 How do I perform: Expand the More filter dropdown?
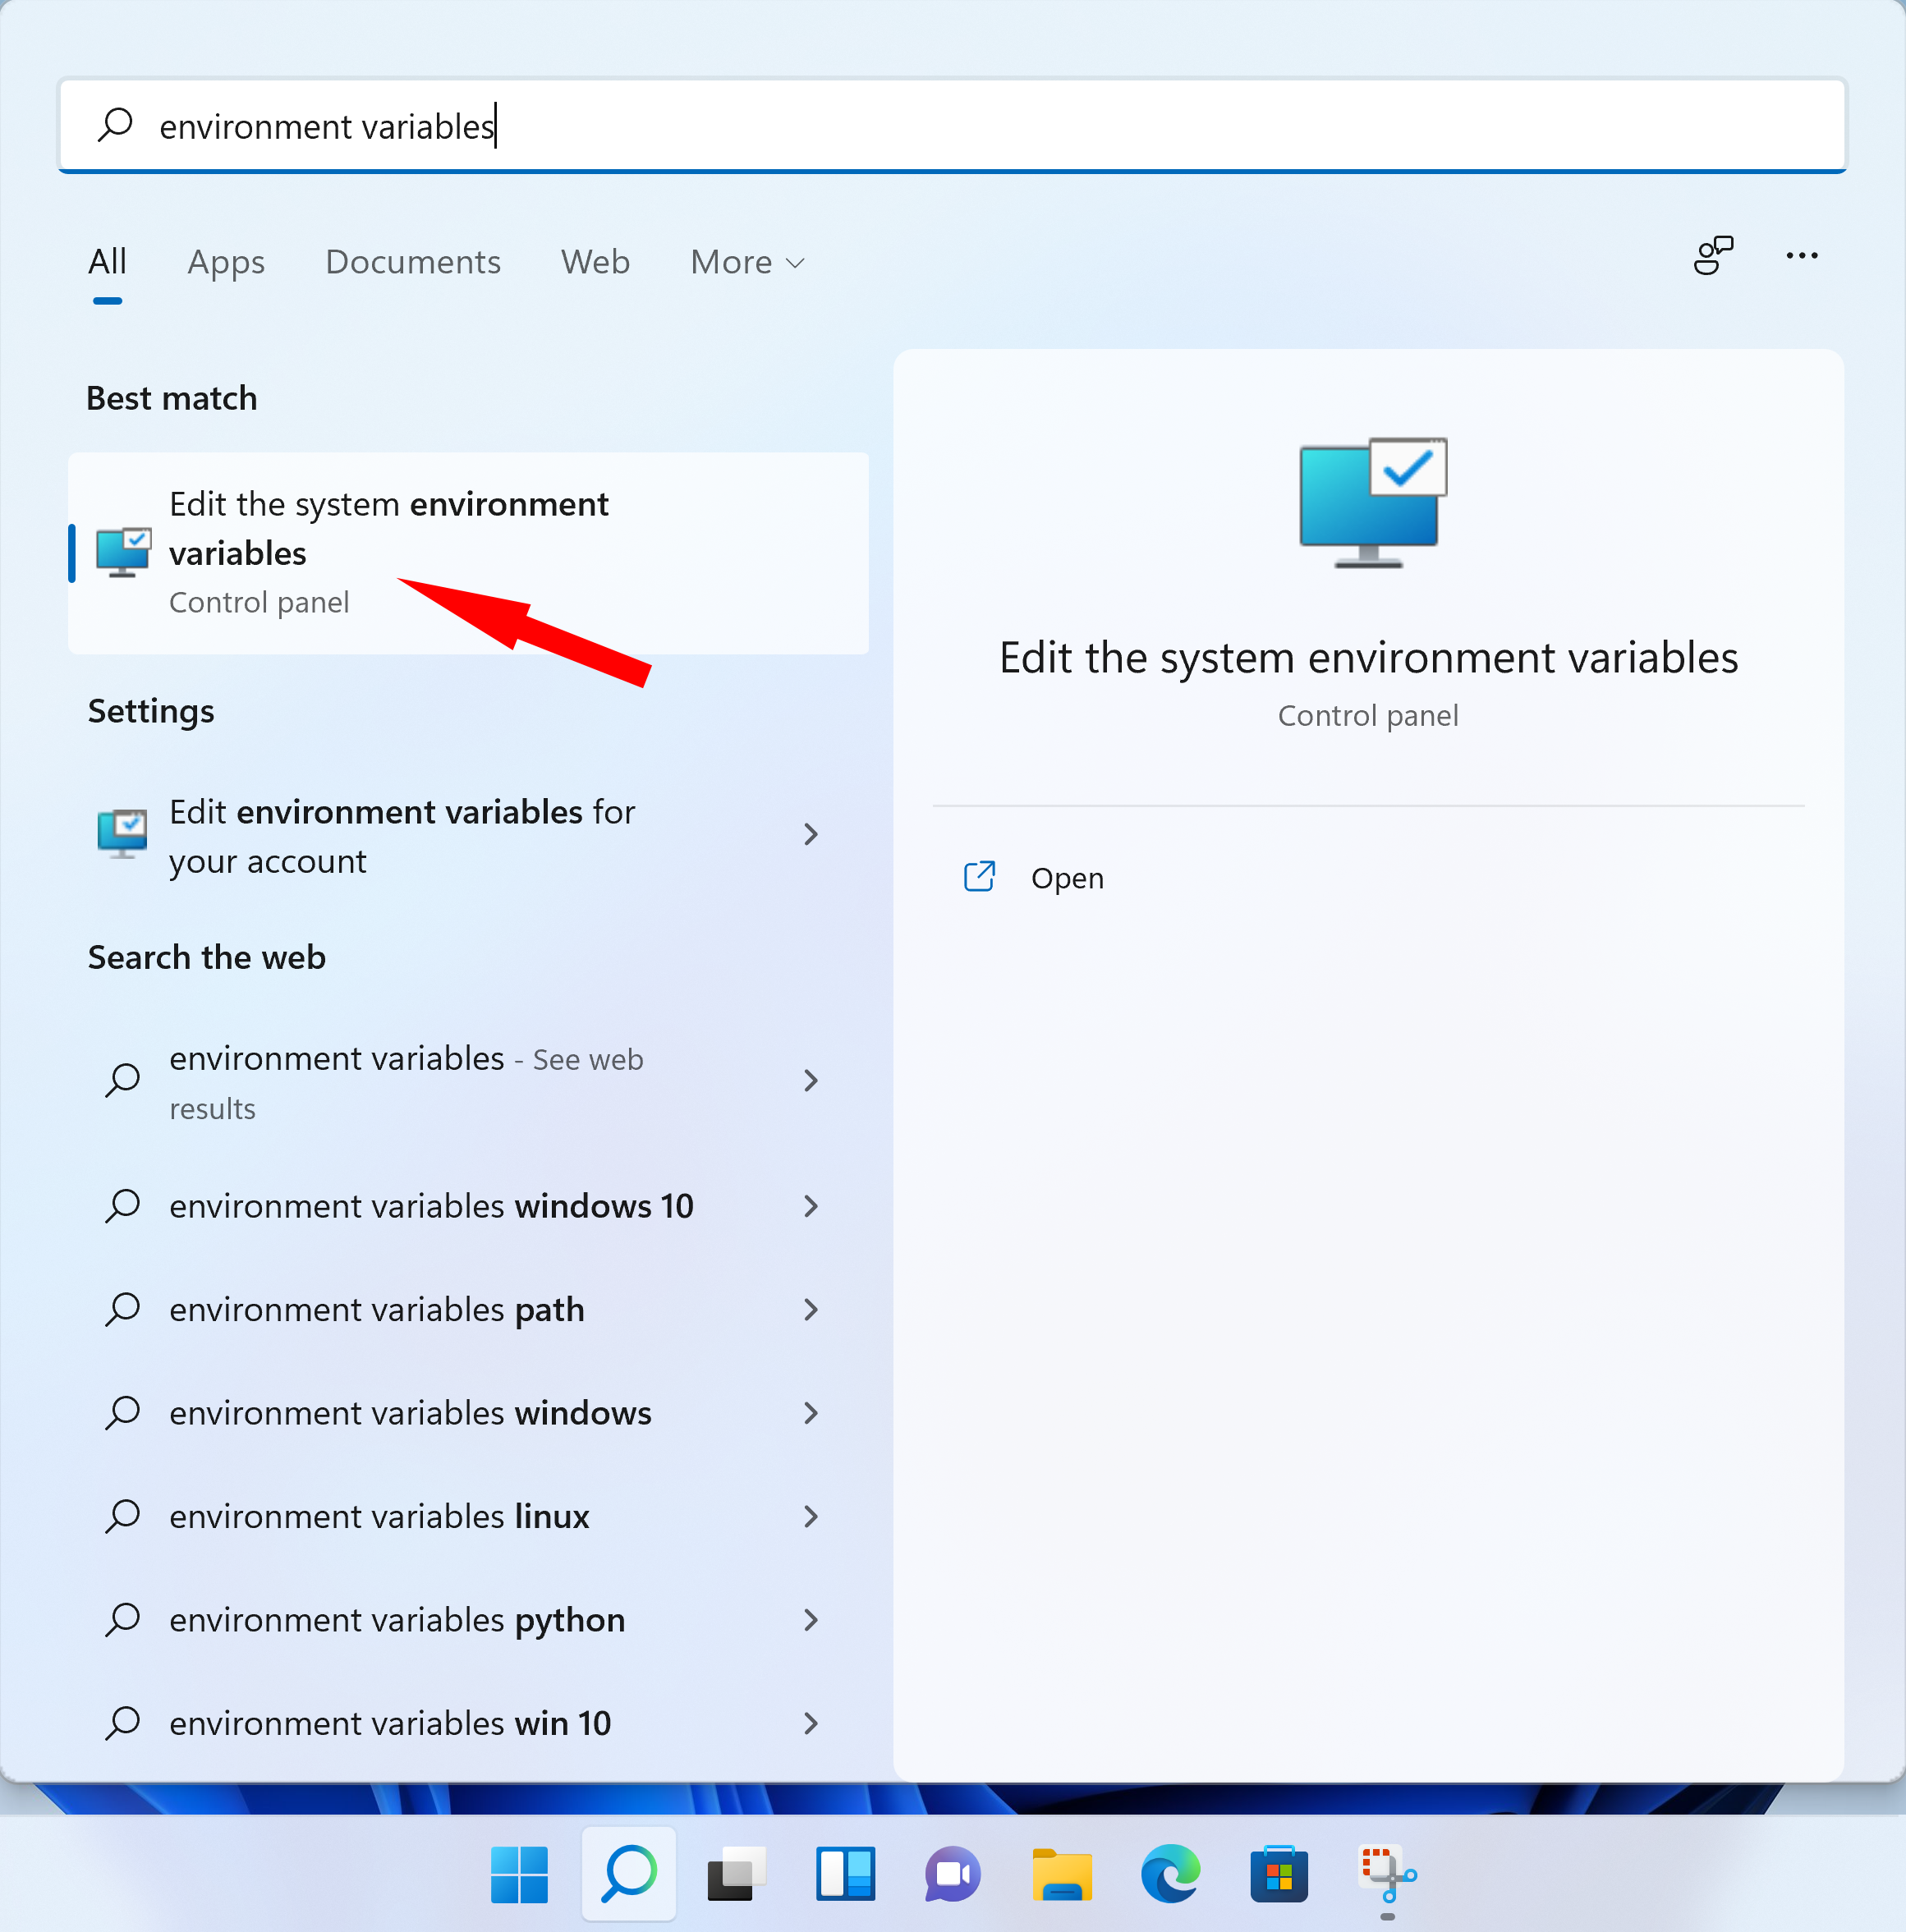coord(747,262)
